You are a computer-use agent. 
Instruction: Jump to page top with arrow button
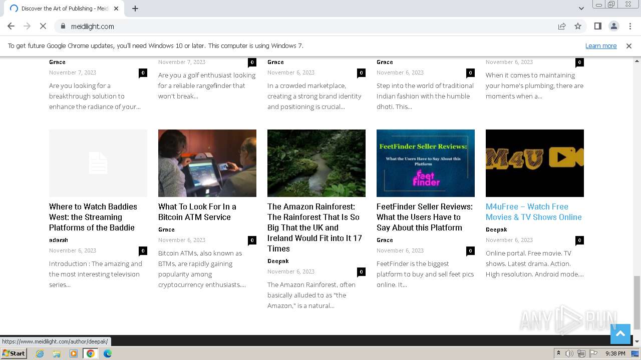point(620,333)
